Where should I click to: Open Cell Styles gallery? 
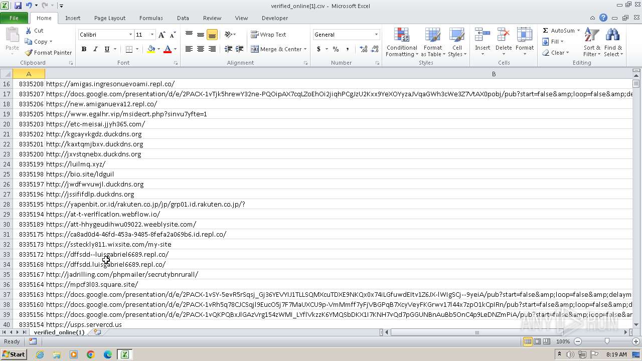pos(457,43)
